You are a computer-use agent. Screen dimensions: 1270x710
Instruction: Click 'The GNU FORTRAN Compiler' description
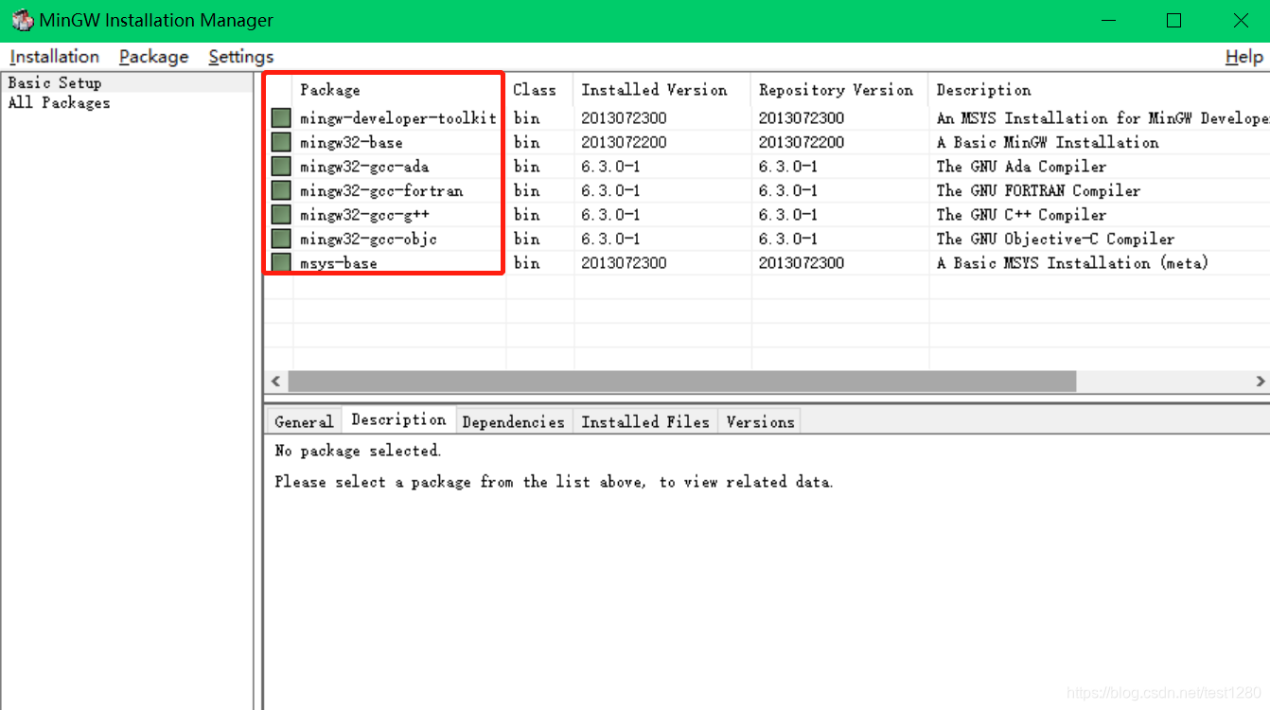tap(1038, 190)
